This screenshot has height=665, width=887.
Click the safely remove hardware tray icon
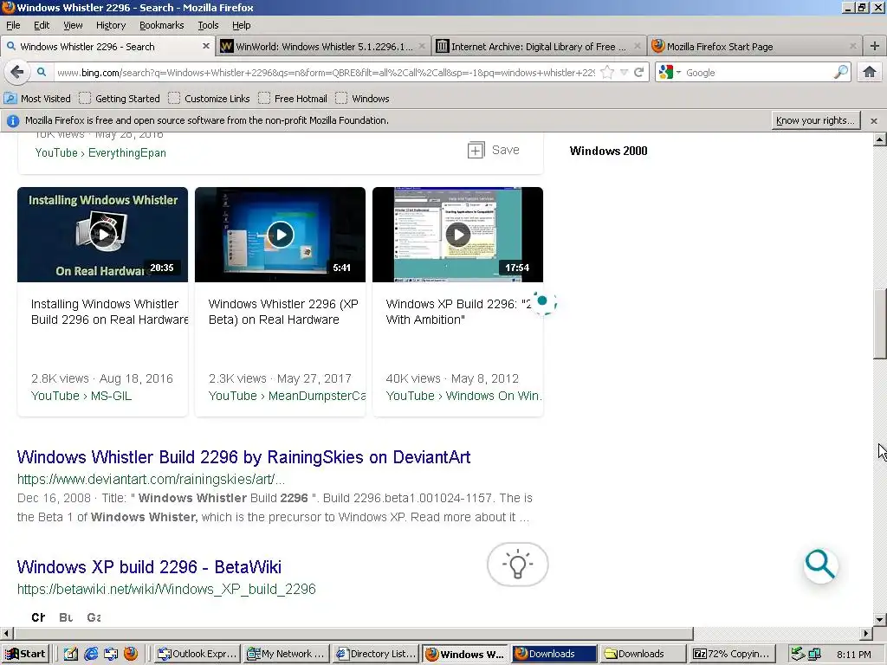point(798,654)
